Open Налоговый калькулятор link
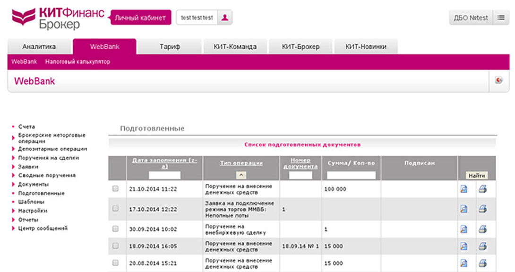 pyautogui.click(x=77, y=61)
